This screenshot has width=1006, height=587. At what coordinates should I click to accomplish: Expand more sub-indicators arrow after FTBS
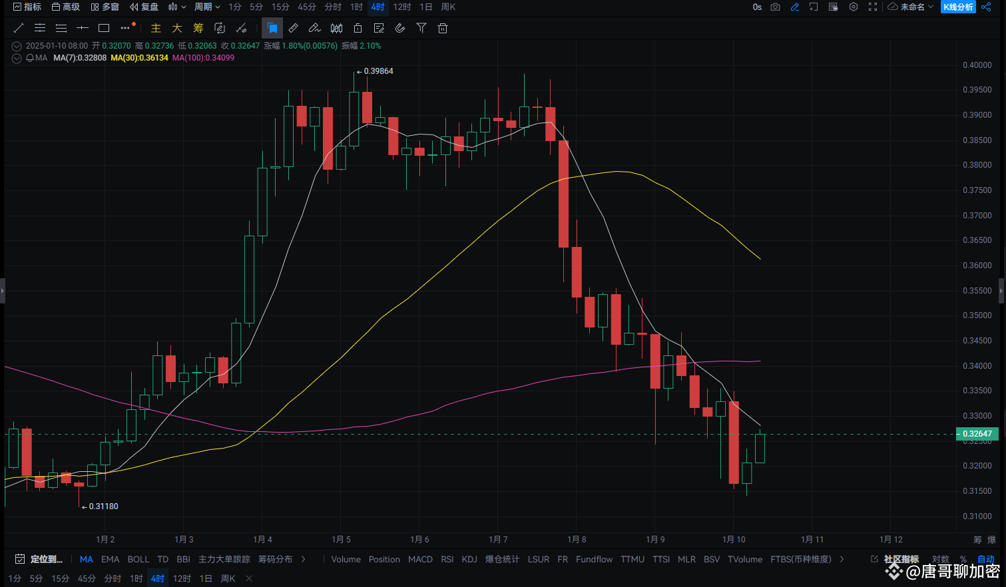click(842, 559)
